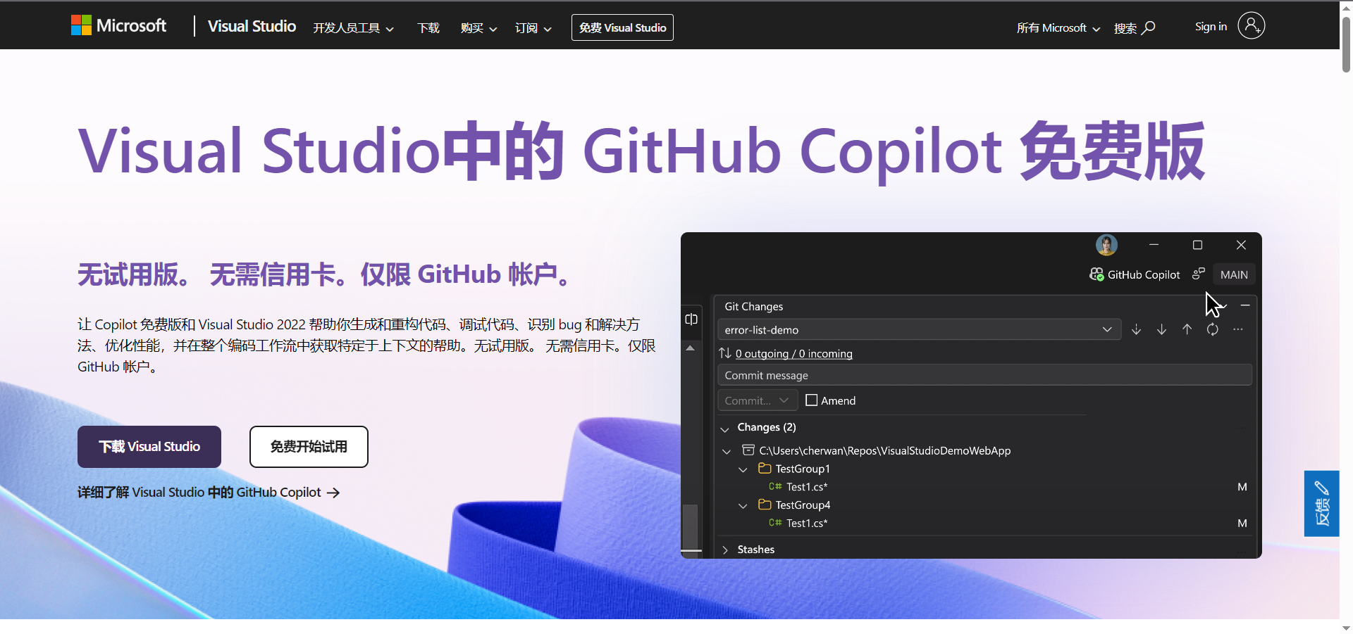
Task: Click the TestGroup4 folder icon
Action: click(x=765, y=505)
